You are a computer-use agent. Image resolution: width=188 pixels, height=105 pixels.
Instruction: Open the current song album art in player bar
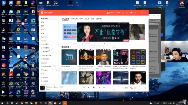click(x=42, y=88)
